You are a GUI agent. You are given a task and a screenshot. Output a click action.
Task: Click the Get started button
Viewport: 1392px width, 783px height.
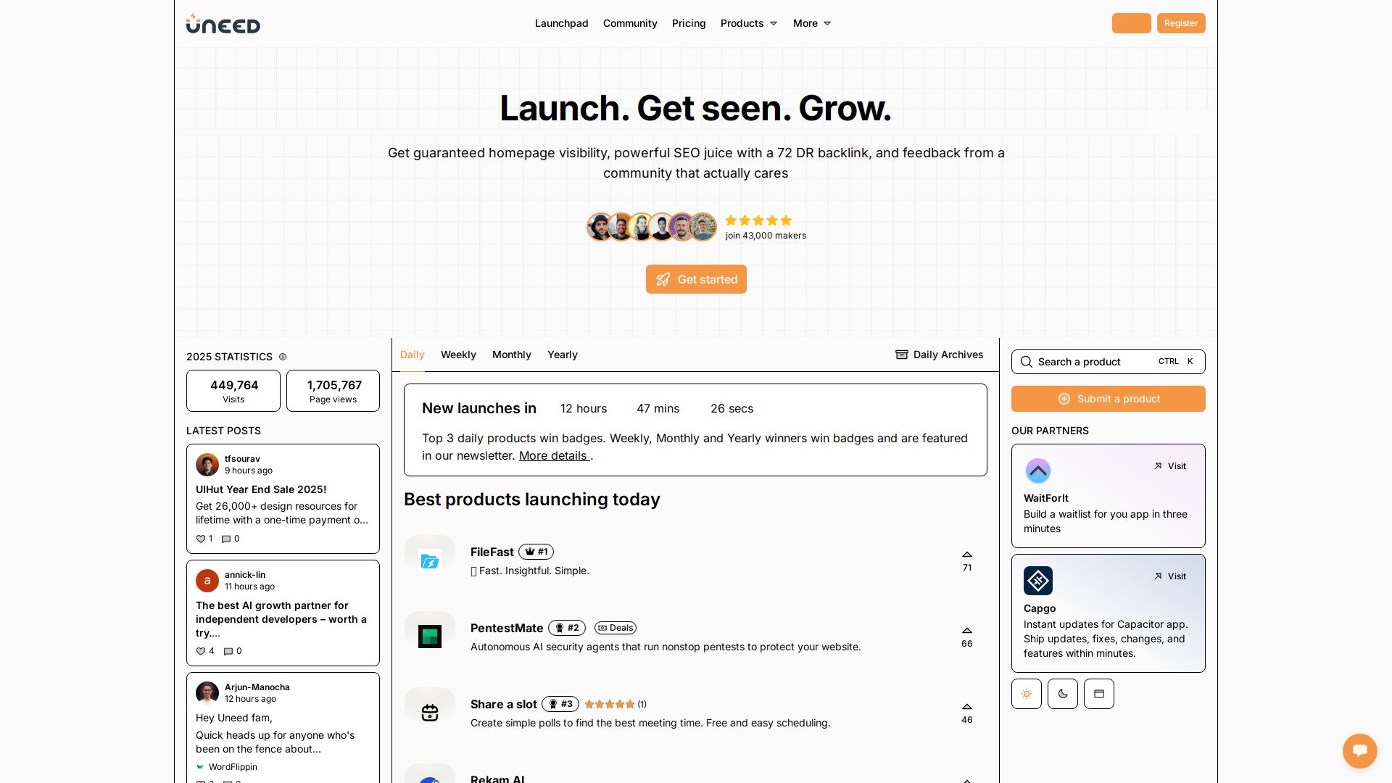pos(696,279)
